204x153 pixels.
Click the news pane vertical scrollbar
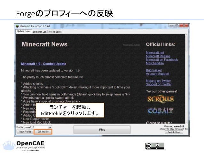coord(186,79)
